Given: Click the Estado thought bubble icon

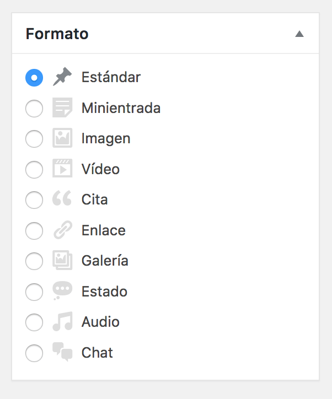Looking at the screenshot, I should coord(62,290).
